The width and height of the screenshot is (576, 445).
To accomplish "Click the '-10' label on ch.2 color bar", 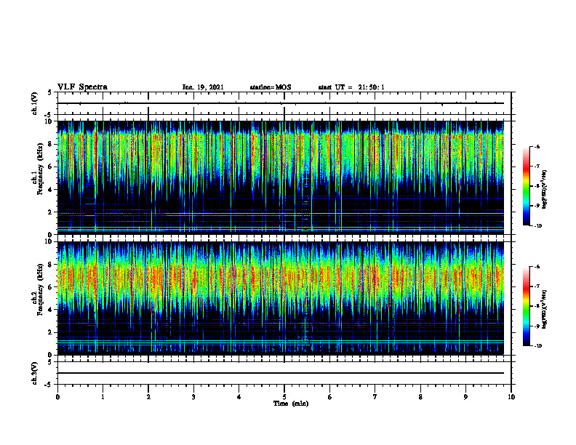I will [537, 346].
